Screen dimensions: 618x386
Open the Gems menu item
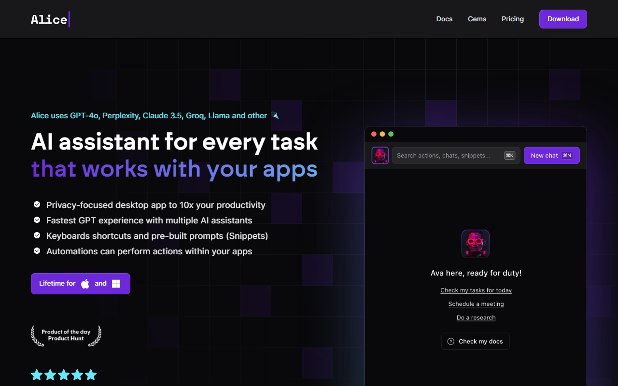(477, 19)
